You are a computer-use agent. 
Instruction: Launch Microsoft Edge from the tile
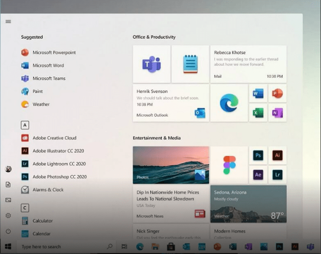229,103
